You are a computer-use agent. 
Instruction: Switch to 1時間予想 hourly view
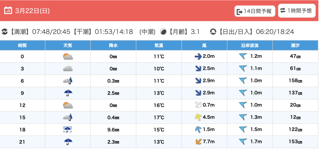point(296,11)
